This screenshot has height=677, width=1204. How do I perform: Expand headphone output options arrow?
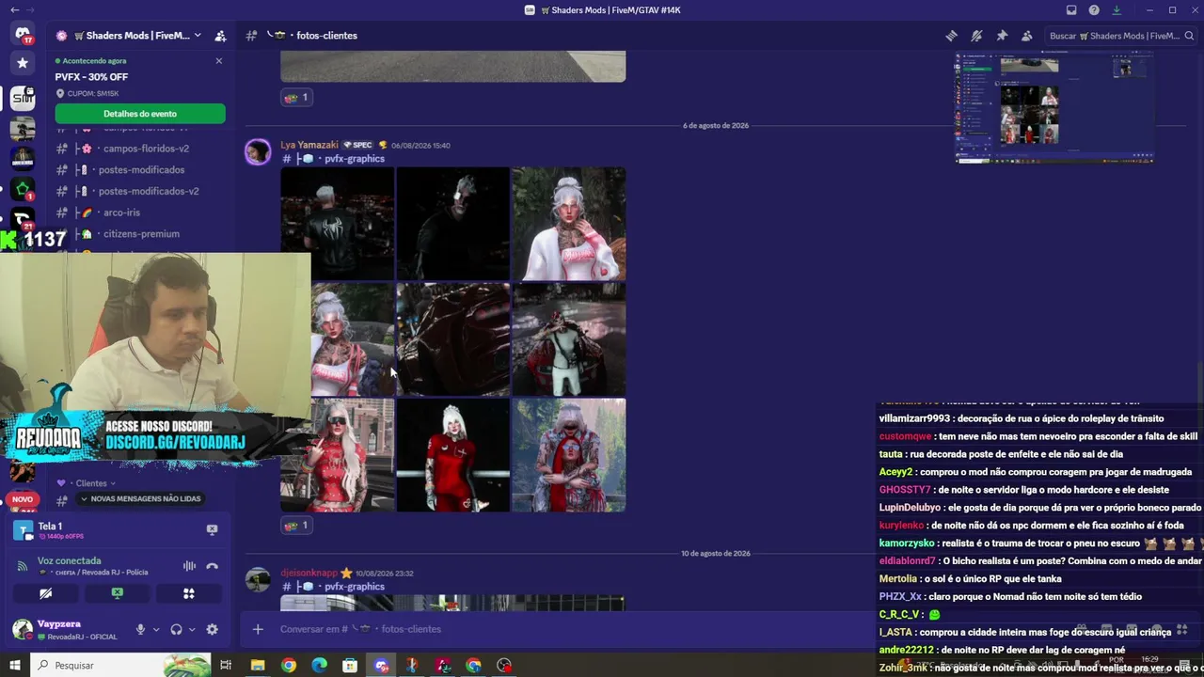pyautogui.click(x=192, y=630)
